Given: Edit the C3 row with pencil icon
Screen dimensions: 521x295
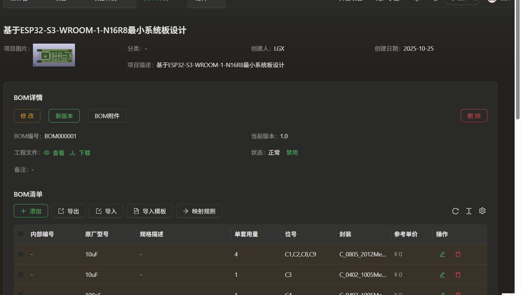Looking at the screenshot, I should coord(442,275).
